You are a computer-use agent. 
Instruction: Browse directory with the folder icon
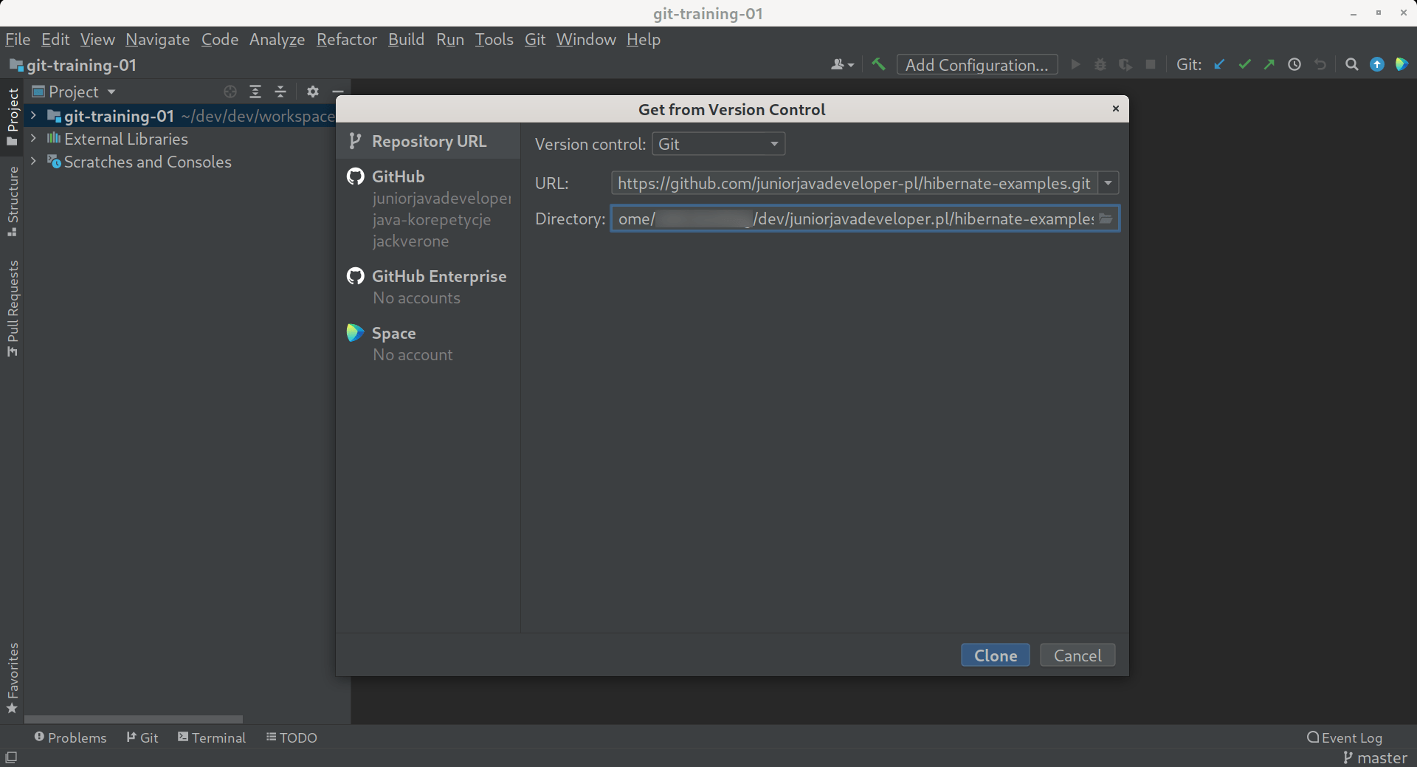coord(1106,219)
